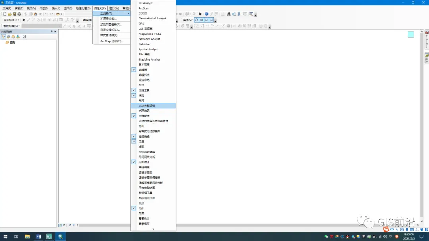Click the Find Route icon
The image size is (429, 241).
tap(234, 14)
